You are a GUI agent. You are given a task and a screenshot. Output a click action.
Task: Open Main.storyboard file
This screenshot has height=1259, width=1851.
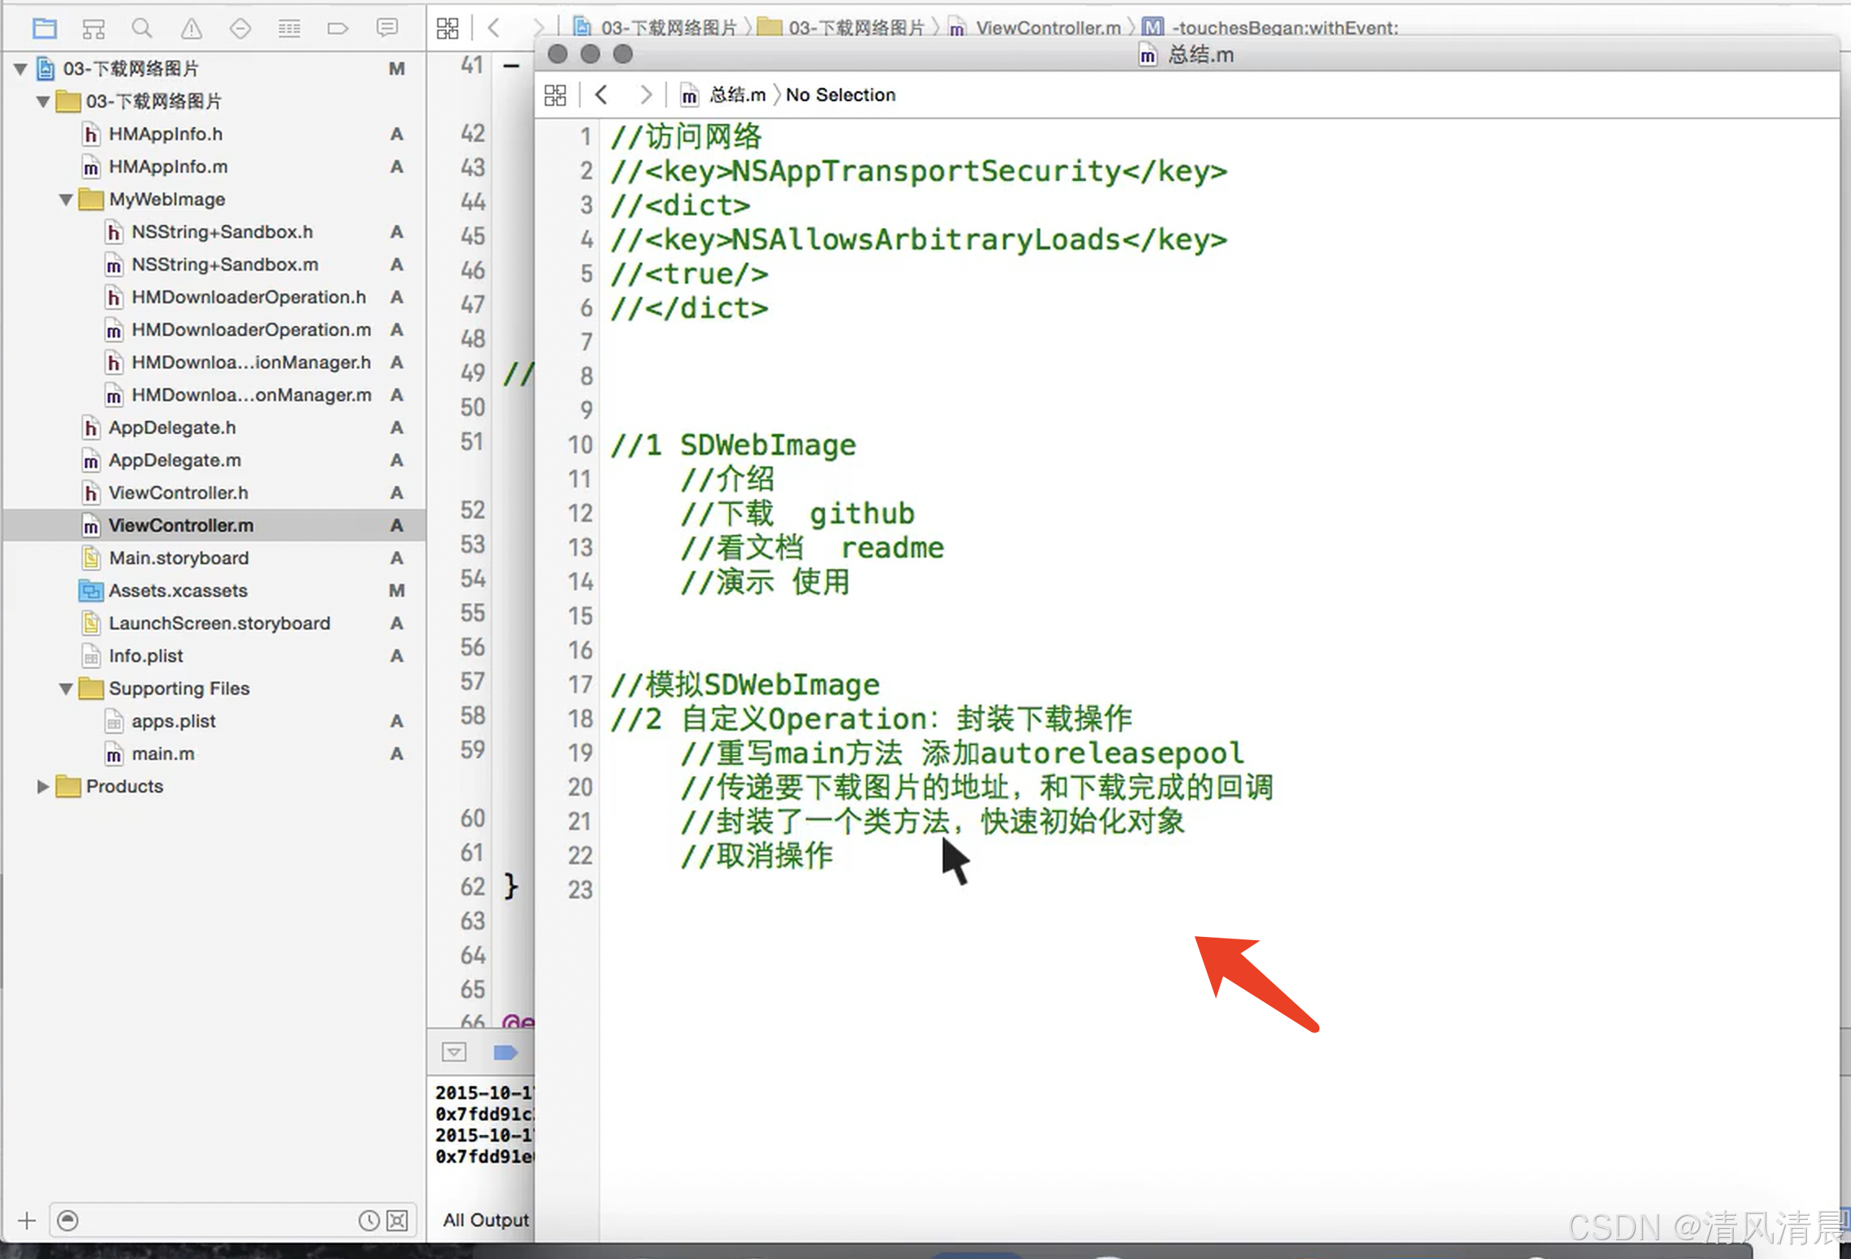pyautogui.click(x=179, y=559)
